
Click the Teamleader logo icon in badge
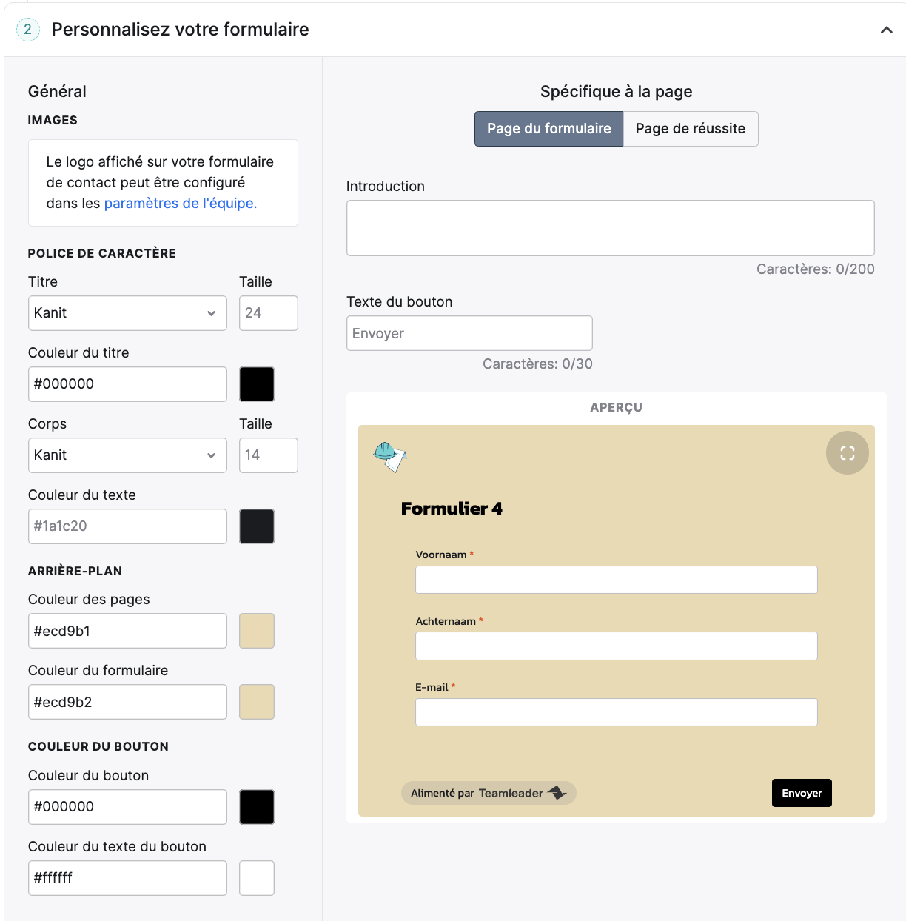[x=557, y=793]
